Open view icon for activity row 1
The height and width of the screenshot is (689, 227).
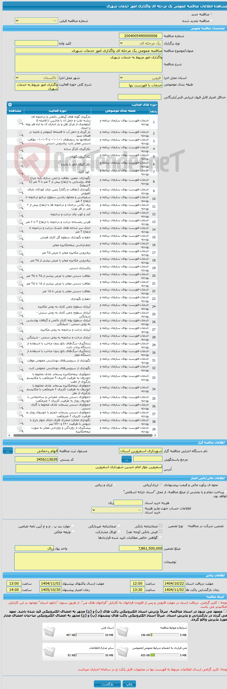(20, 122)
